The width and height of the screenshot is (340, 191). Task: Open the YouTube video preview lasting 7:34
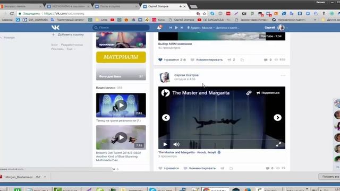[x=222, y=36]
